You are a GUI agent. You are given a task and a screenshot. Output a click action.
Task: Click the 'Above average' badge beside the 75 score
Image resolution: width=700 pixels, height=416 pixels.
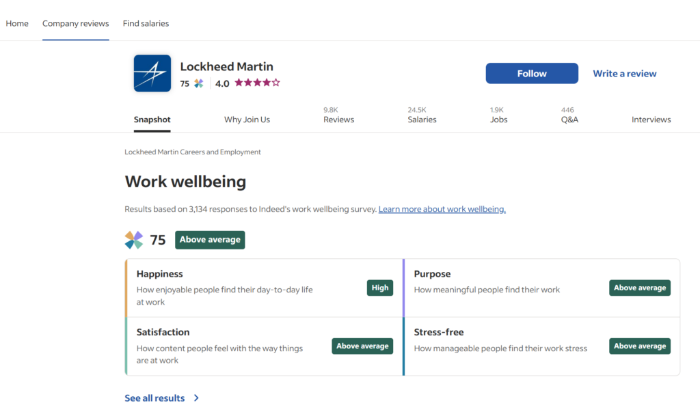pyautogui.click(x=210, y=240)
